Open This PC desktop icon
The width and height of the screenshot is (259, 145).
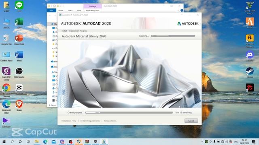[x=6, y=23]
